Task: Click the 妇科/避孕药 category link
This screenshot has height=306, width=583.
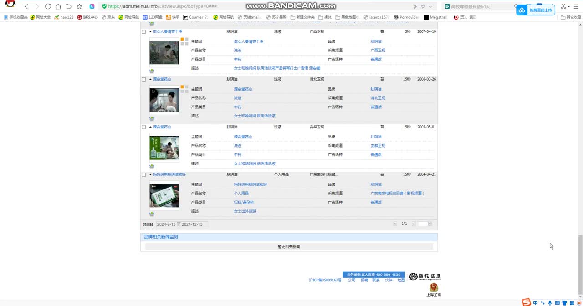Action: [244, 202]
